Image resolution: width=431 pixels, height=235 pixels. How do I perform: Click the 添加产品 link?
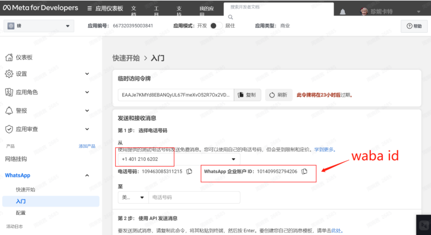coord(87,146)
